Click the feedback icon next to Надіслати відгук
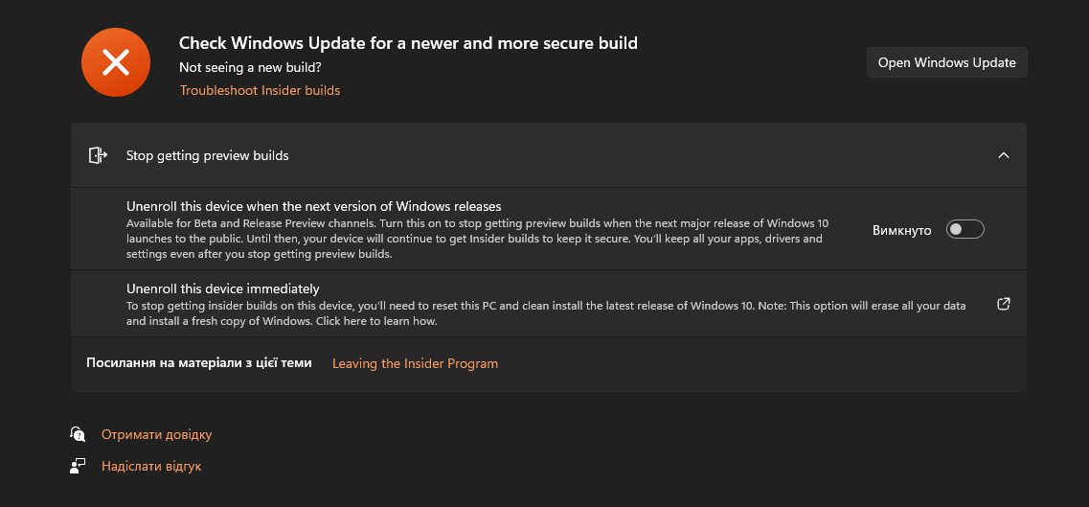This screenshot has height=507, width=1089. (77, 466)
